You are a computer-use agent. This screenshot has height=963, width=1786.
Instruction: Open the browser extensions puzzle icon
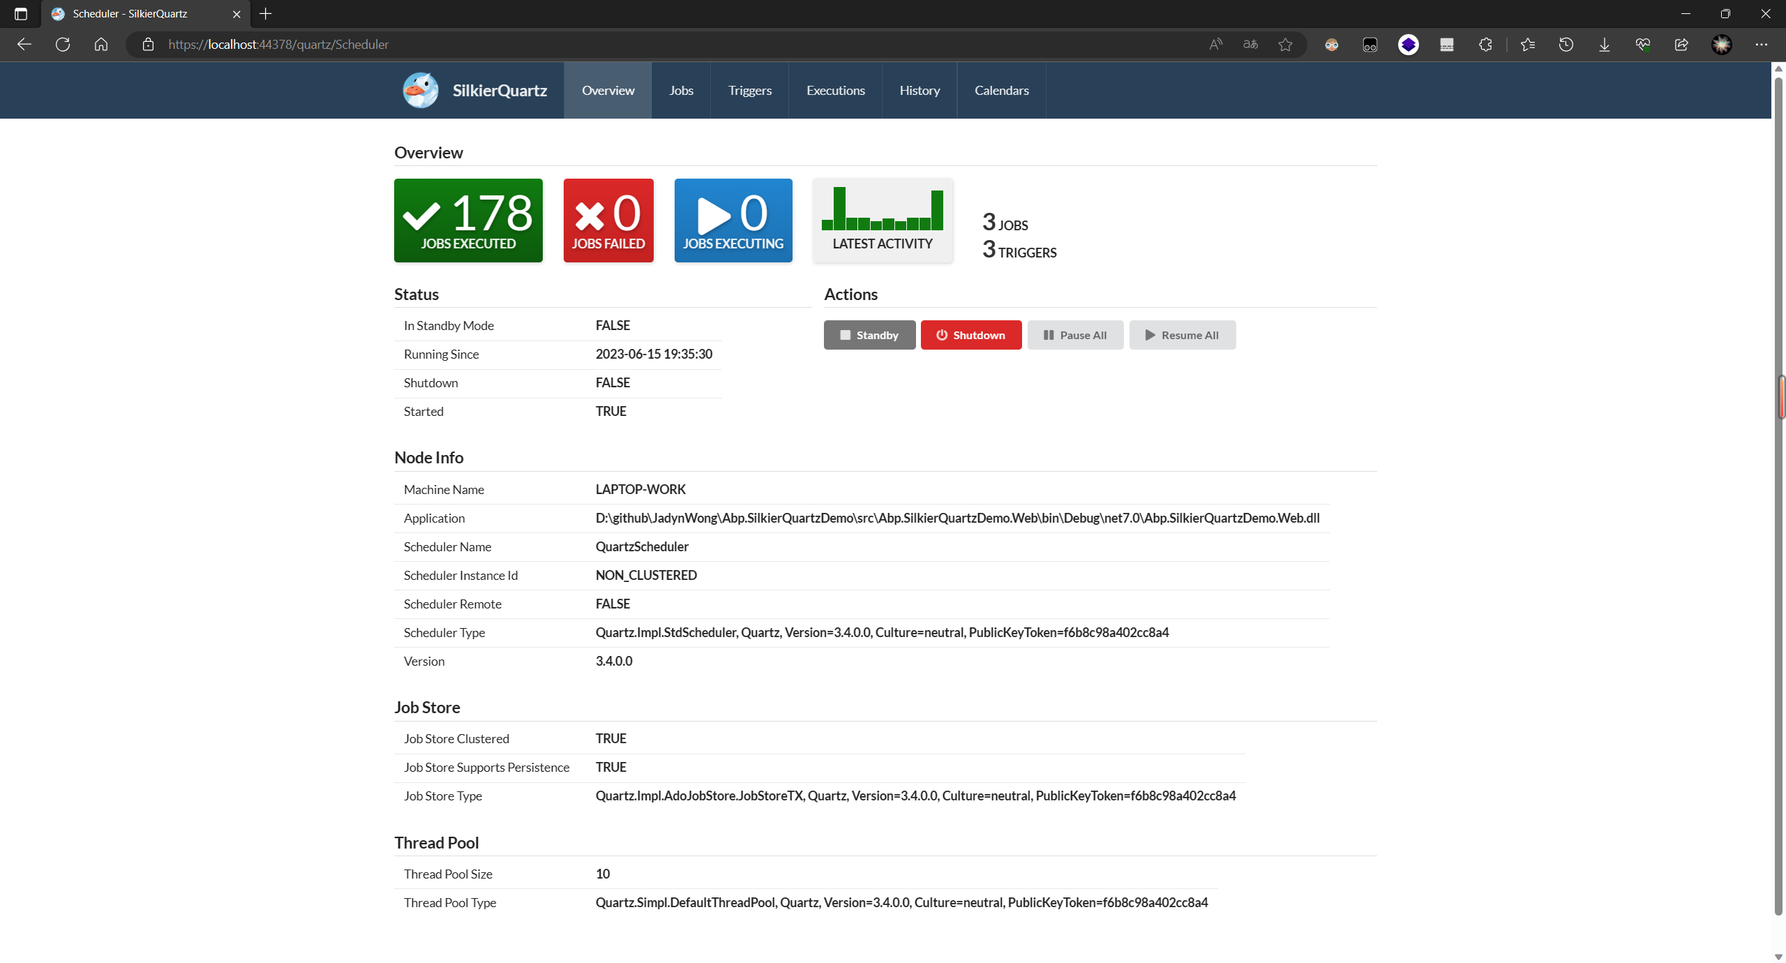[x=1485, y=45]
